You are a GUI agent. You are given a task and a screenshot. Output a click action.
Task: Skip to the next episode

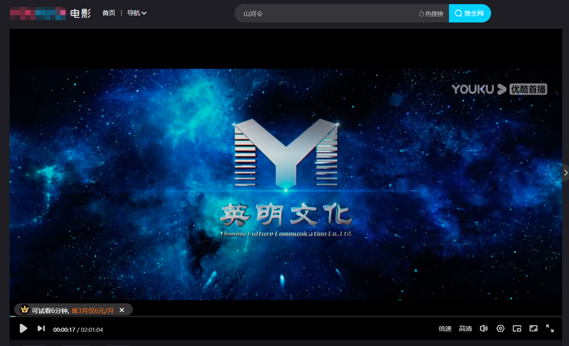(x=41, y=328)
